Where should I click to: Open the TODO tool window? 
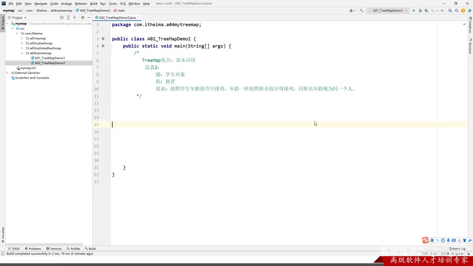pos(14,249)
